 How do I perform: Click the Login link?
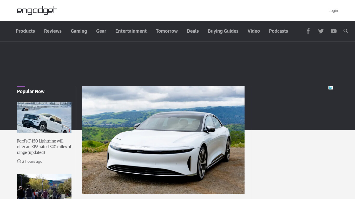(x=333, y=11)
